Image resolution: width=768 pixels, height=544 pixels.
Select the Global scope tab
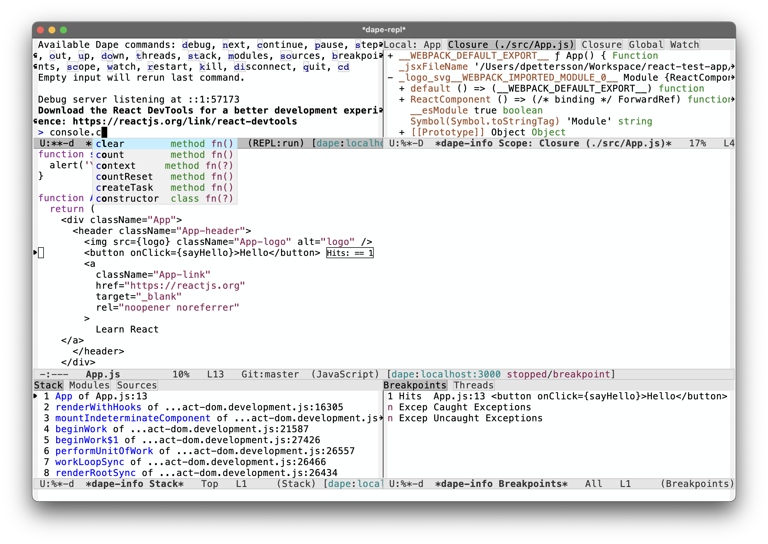[x=646, y=45]
